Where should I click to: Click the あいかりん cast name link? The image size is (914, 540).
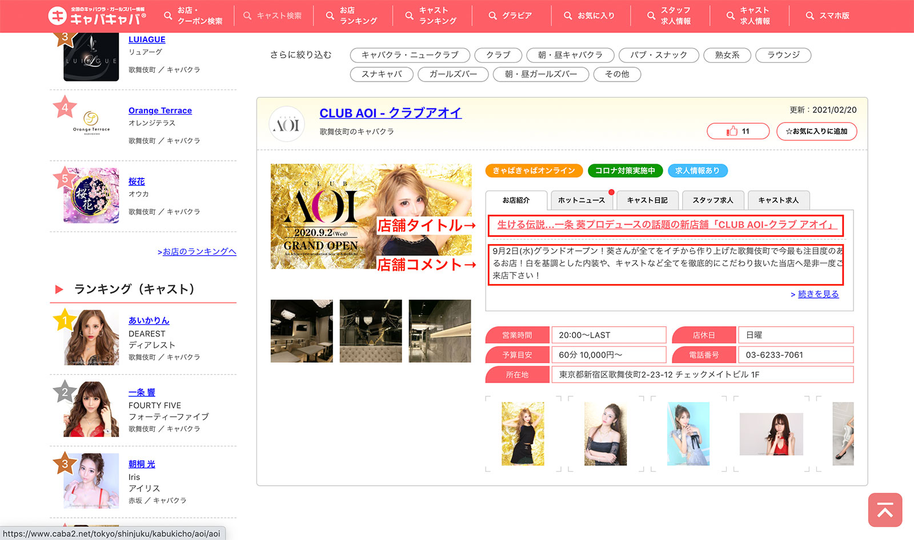pos(149,320)
